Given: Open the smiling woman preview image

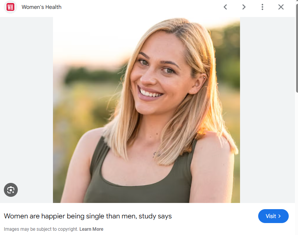Looking at the screenshot, I should [x=146, y=110].
